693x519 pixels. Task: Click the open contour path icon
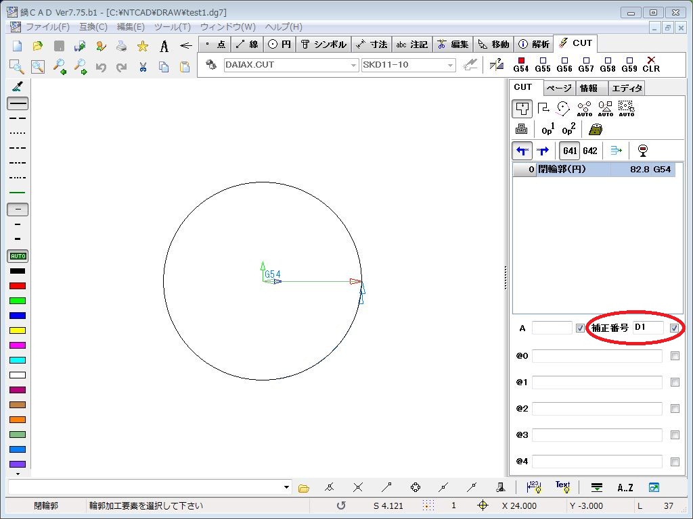[543, 109]
